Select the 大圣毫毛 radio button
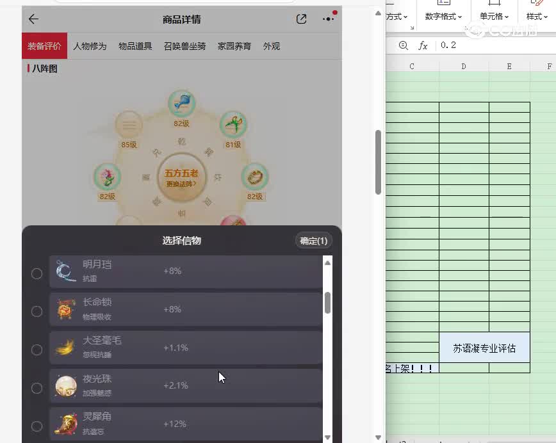556x443 pixels. tap(37, 350)
